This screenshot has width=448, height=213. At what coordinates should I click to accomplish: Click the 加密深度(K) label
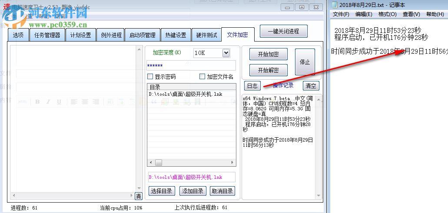pos(167,53)
